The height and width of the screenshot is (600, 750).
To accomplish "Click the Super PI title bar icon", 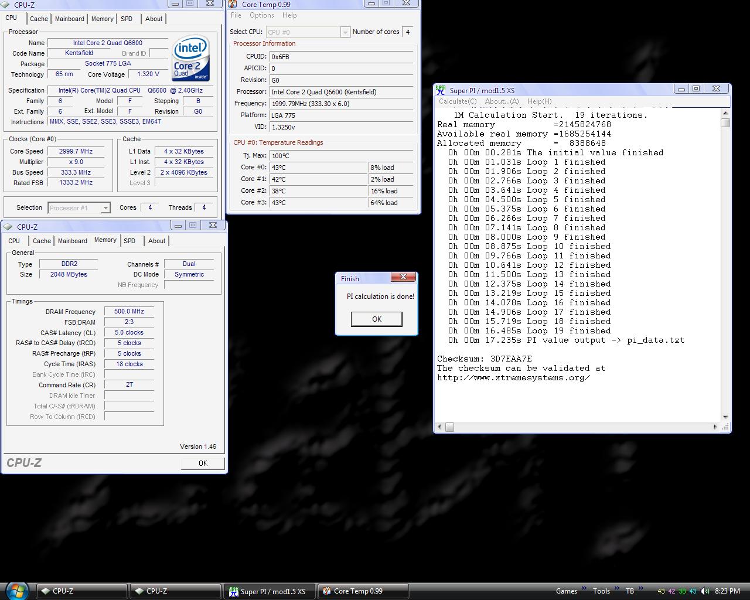I will coord(441,90).
